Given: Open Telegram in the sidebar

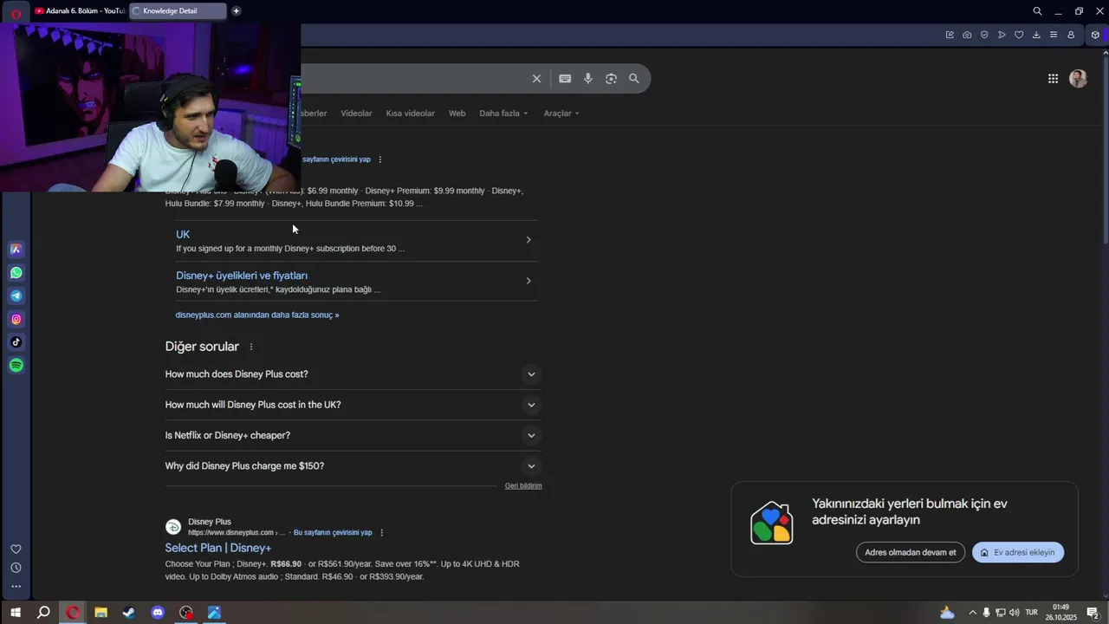Looking at the screenshot, I should (x=16, y=296).
